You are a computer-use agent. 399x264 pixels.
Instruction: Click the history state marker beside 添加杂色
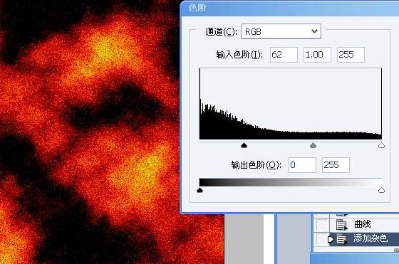(331, 239)
